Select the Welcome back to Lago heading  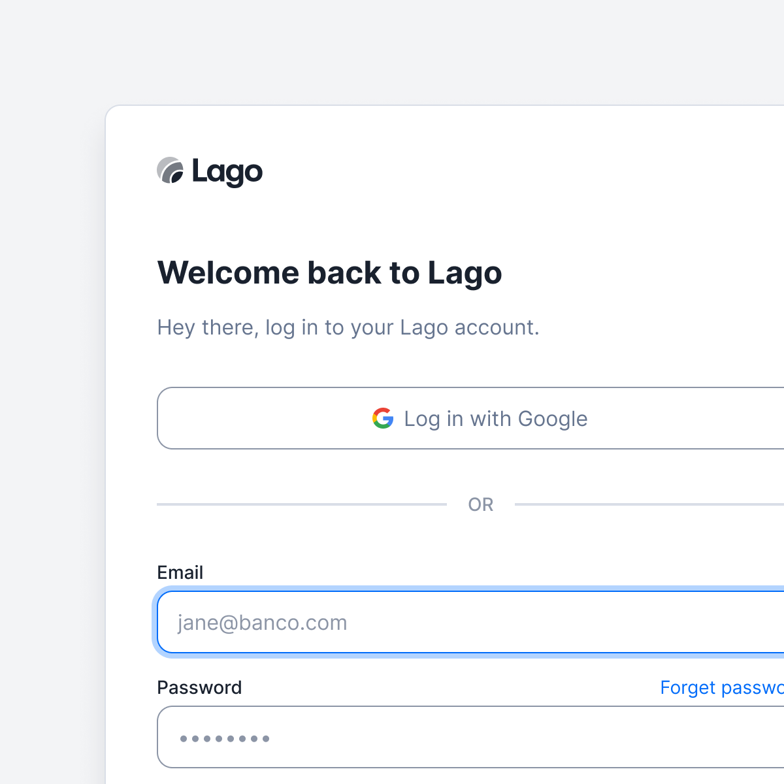330,273
